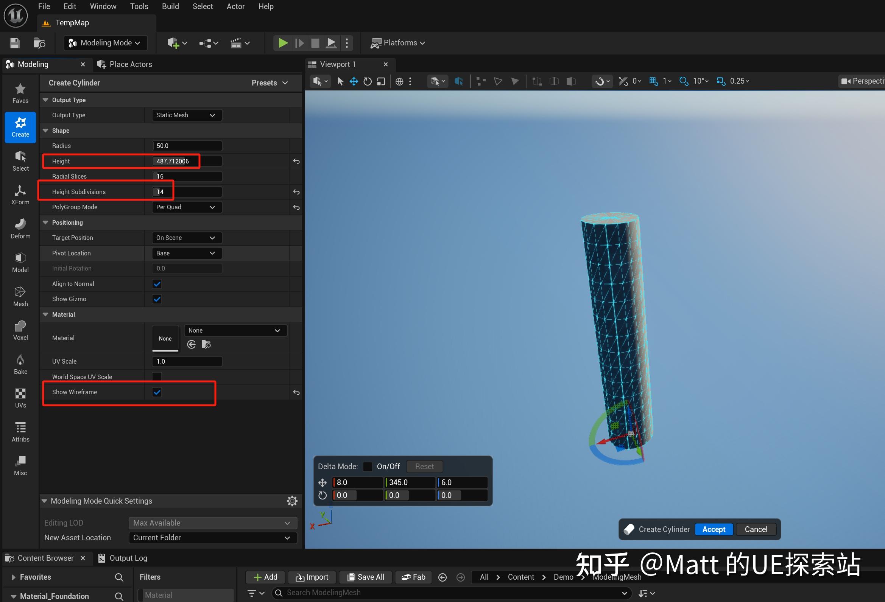Switch to the Output Log tab
Viewport: 885px width, 602px height.
(x=128, y=558)
